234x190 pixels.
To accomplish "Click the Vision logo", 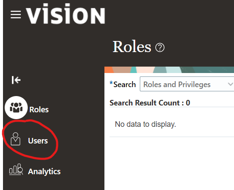I will coord(66,14).
